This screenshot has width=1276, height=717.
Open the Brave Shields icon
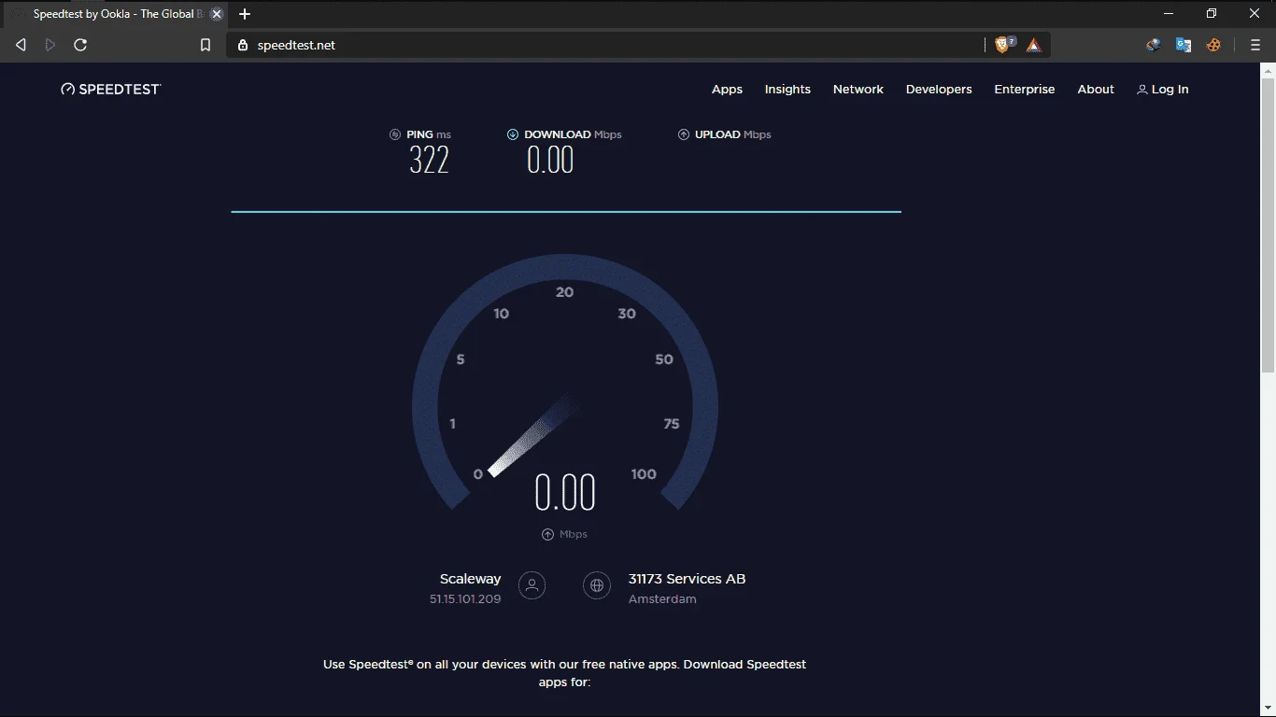coord(1003,45)
